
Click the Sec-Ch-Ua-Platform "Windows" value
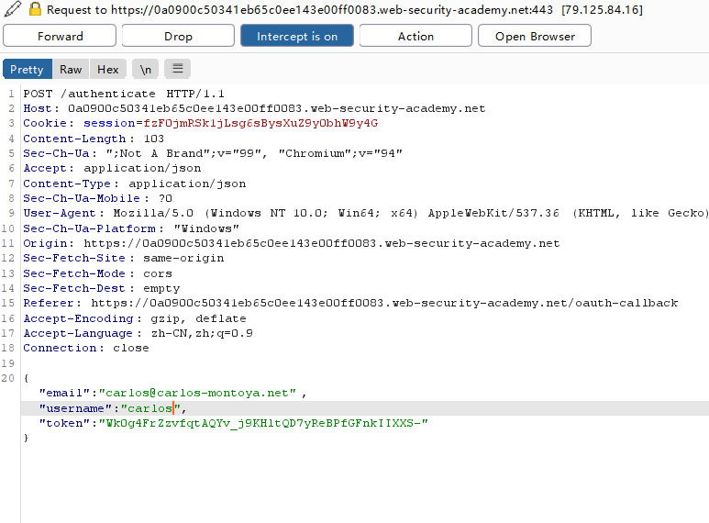(206, 228)
